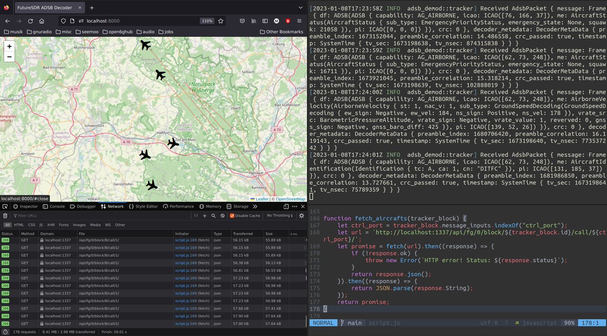Open the jobs bookmarks folder

click(166, 32)
